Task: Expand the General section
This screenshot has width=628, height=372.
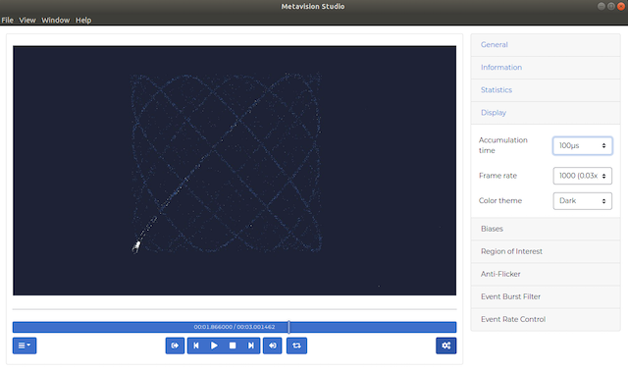Action: 546,45
